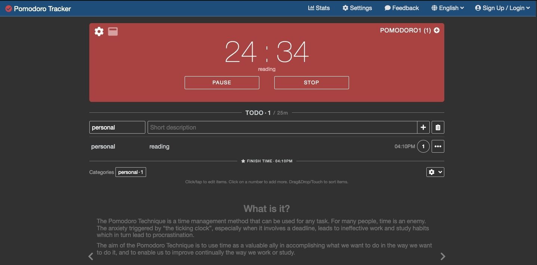The height and width of the screenshot is (265, 537).
Task: Open Stats page
Action: click(319, 8)
